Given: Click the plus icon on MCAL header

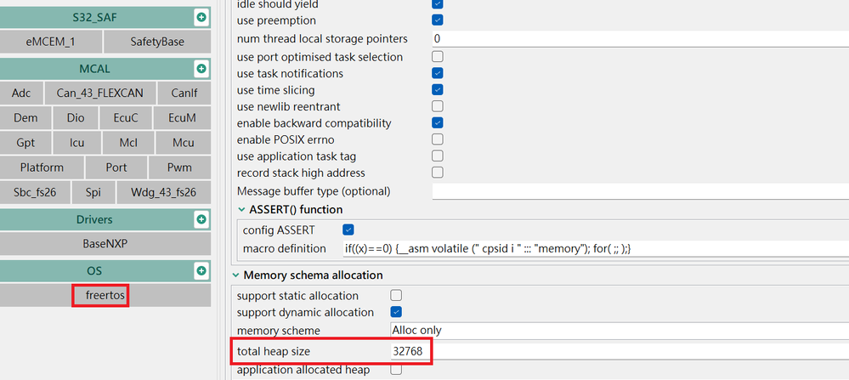Looking at the screenshot, I should click(x=201, y=68).
